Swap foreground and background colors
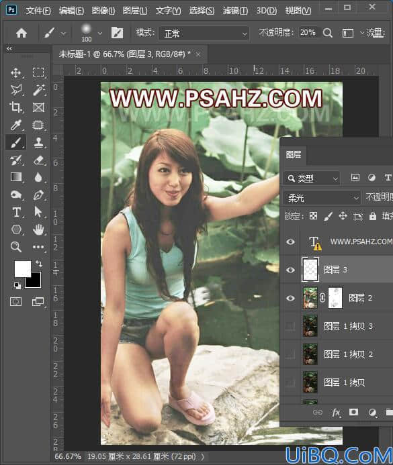This screenshot has width=393, height=465. 39,263
